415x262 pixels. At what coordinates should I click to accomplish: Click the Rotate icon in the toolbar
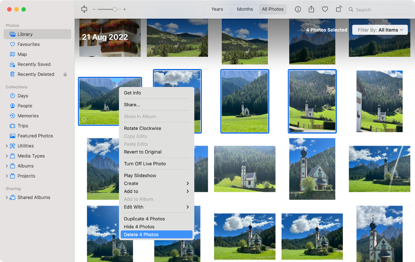click(339, 9)
